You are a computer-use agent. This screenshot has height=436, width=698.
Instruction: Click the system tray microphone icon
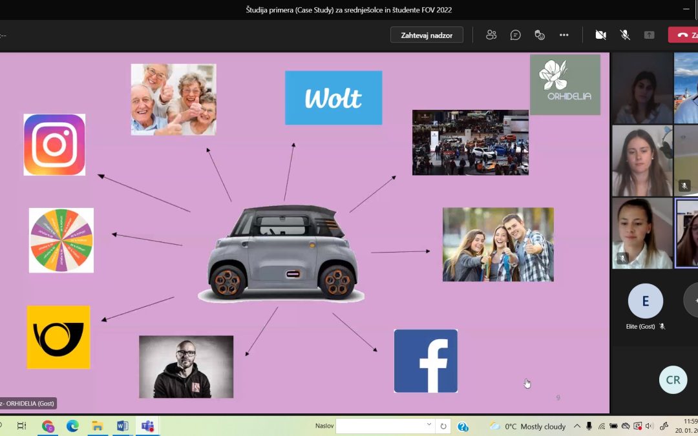(x=589, y=426)
